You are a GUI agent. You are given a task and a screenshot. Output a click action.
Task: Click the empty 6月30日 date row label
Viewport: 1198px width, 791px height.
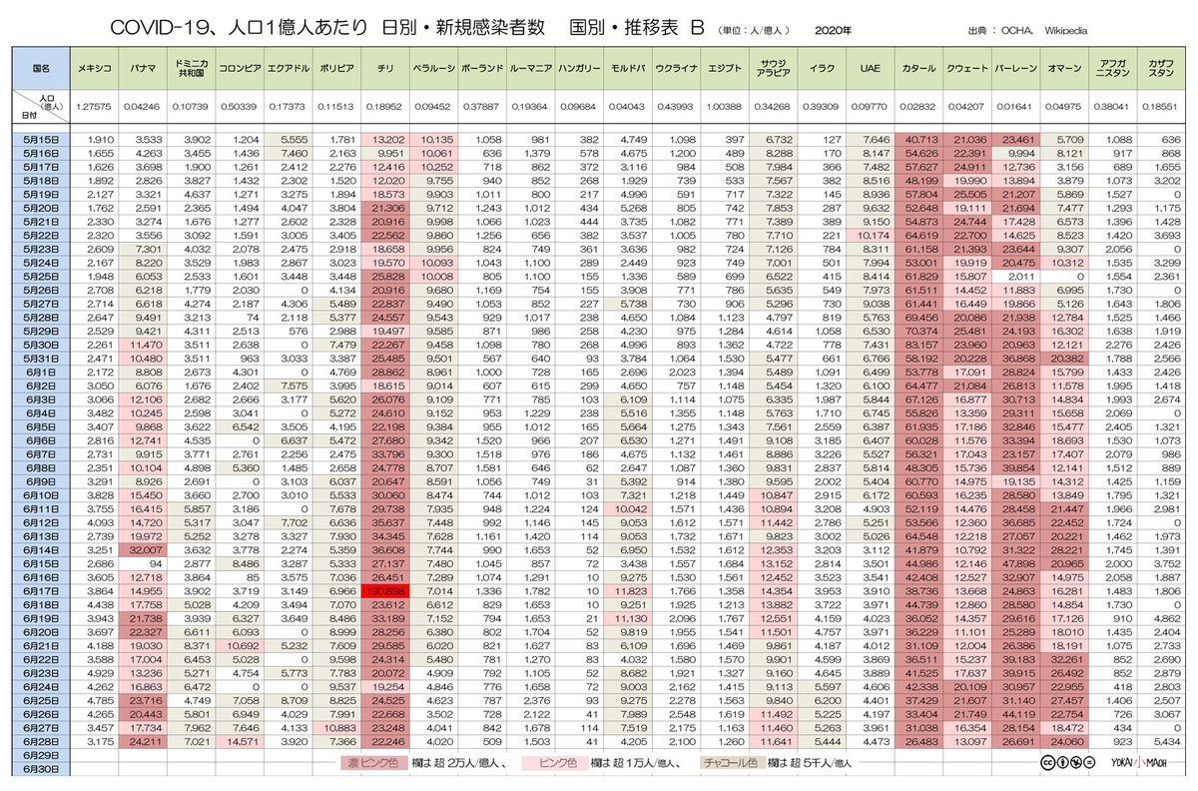(43, 770)
